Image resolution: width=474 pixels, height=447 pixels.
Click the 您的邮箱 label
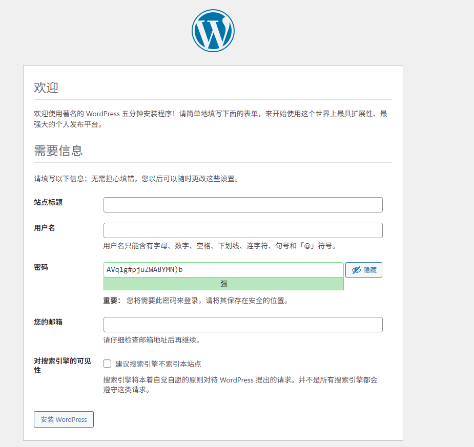[x=48, y=322]
